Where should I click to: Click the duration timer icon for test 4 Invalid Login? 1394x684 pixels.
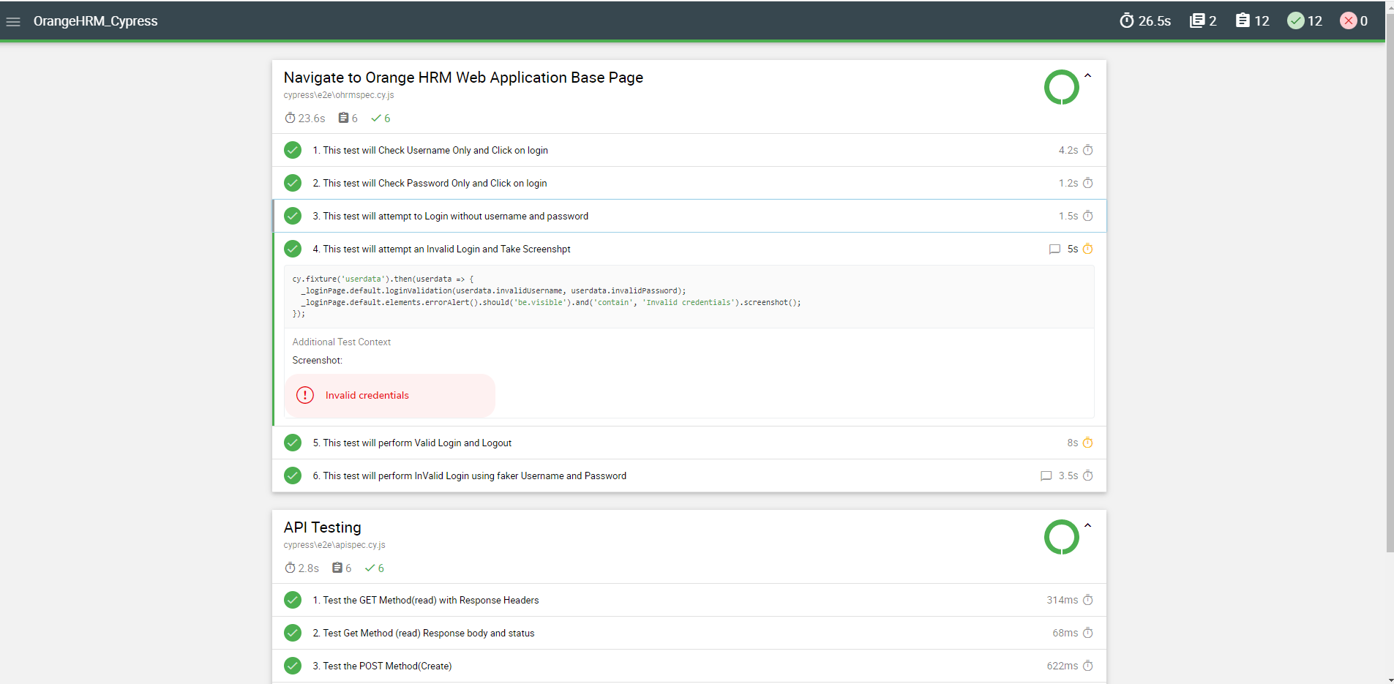click(x=1088, y=249)
